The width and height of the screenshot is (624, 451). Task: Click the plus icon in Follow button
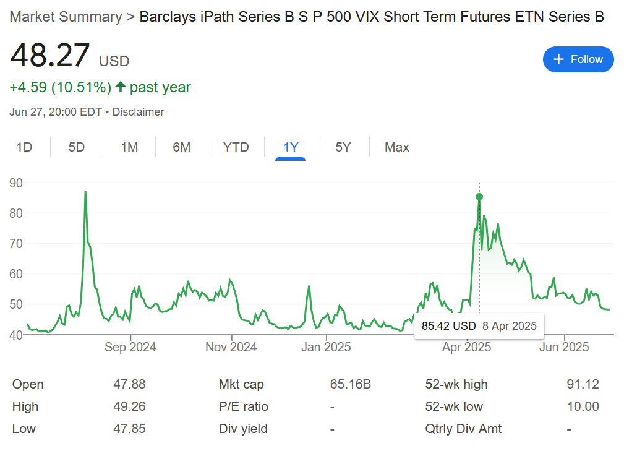(558, 59)
